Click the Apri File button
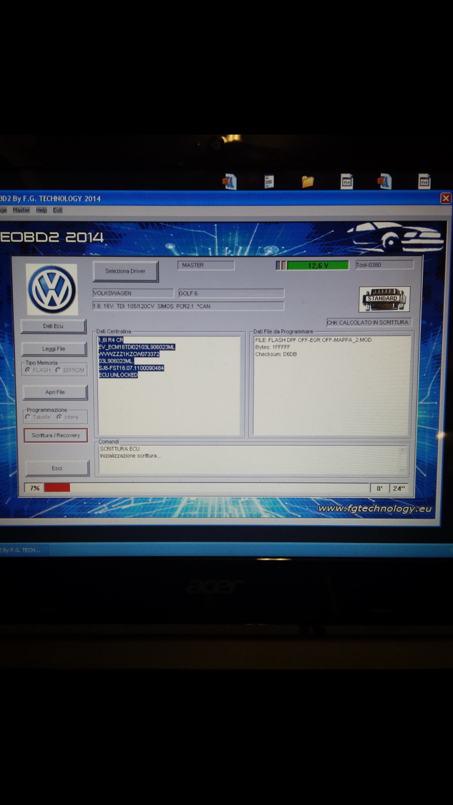The image size is (453, 805). click(55, 392)
